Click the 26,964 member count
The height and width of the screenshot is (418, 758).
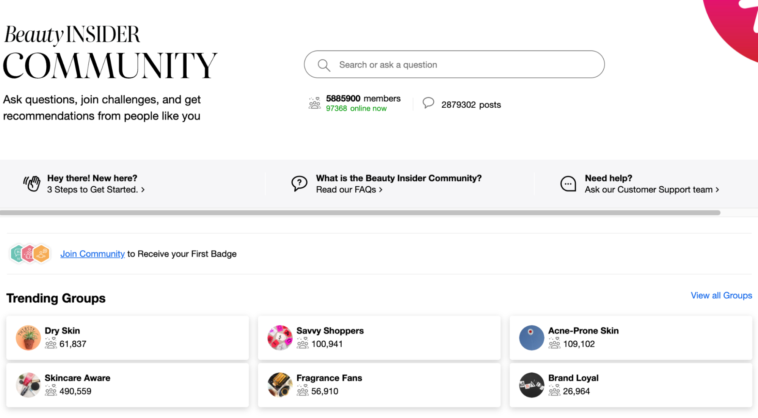[x=576, y=391]
